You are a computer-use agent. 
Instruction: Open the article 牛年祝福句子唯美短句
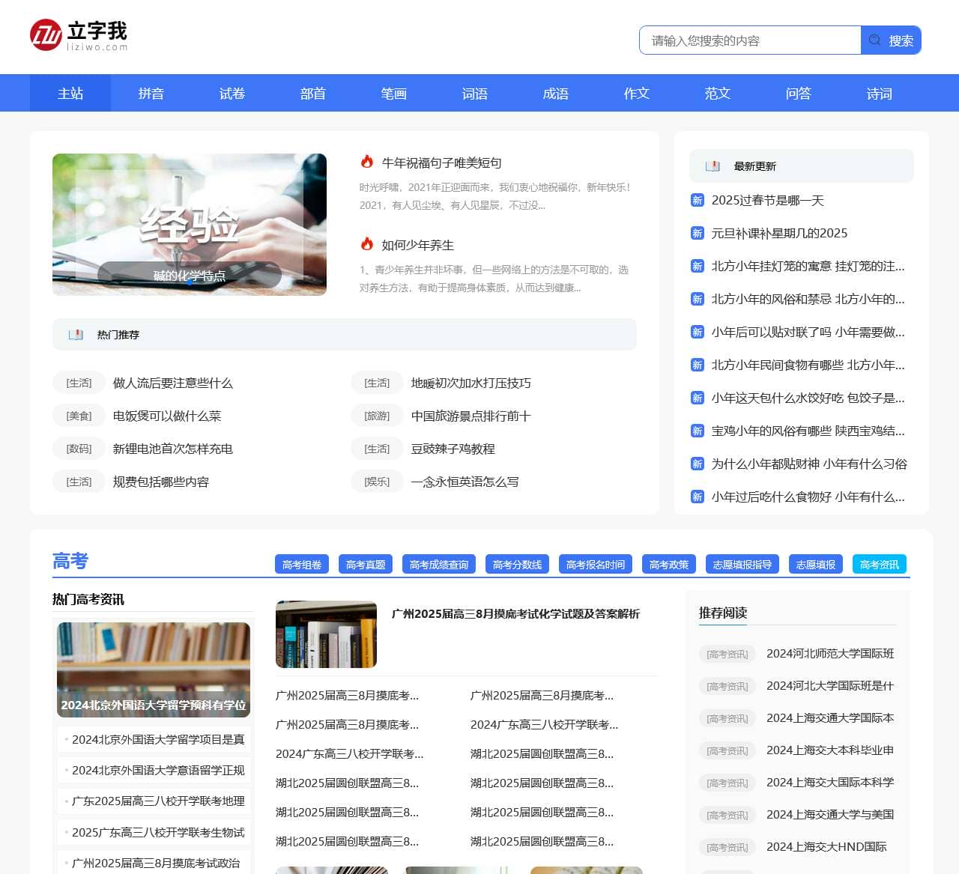coord(442,163)
